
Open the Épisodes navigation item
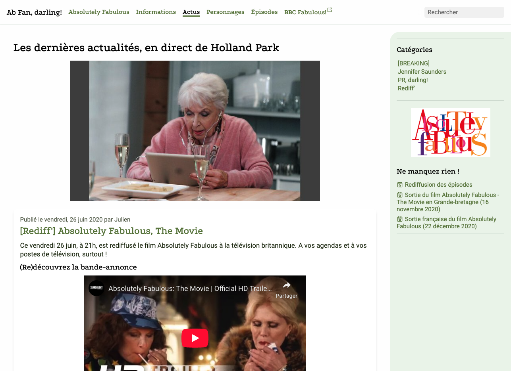[264, 12]
